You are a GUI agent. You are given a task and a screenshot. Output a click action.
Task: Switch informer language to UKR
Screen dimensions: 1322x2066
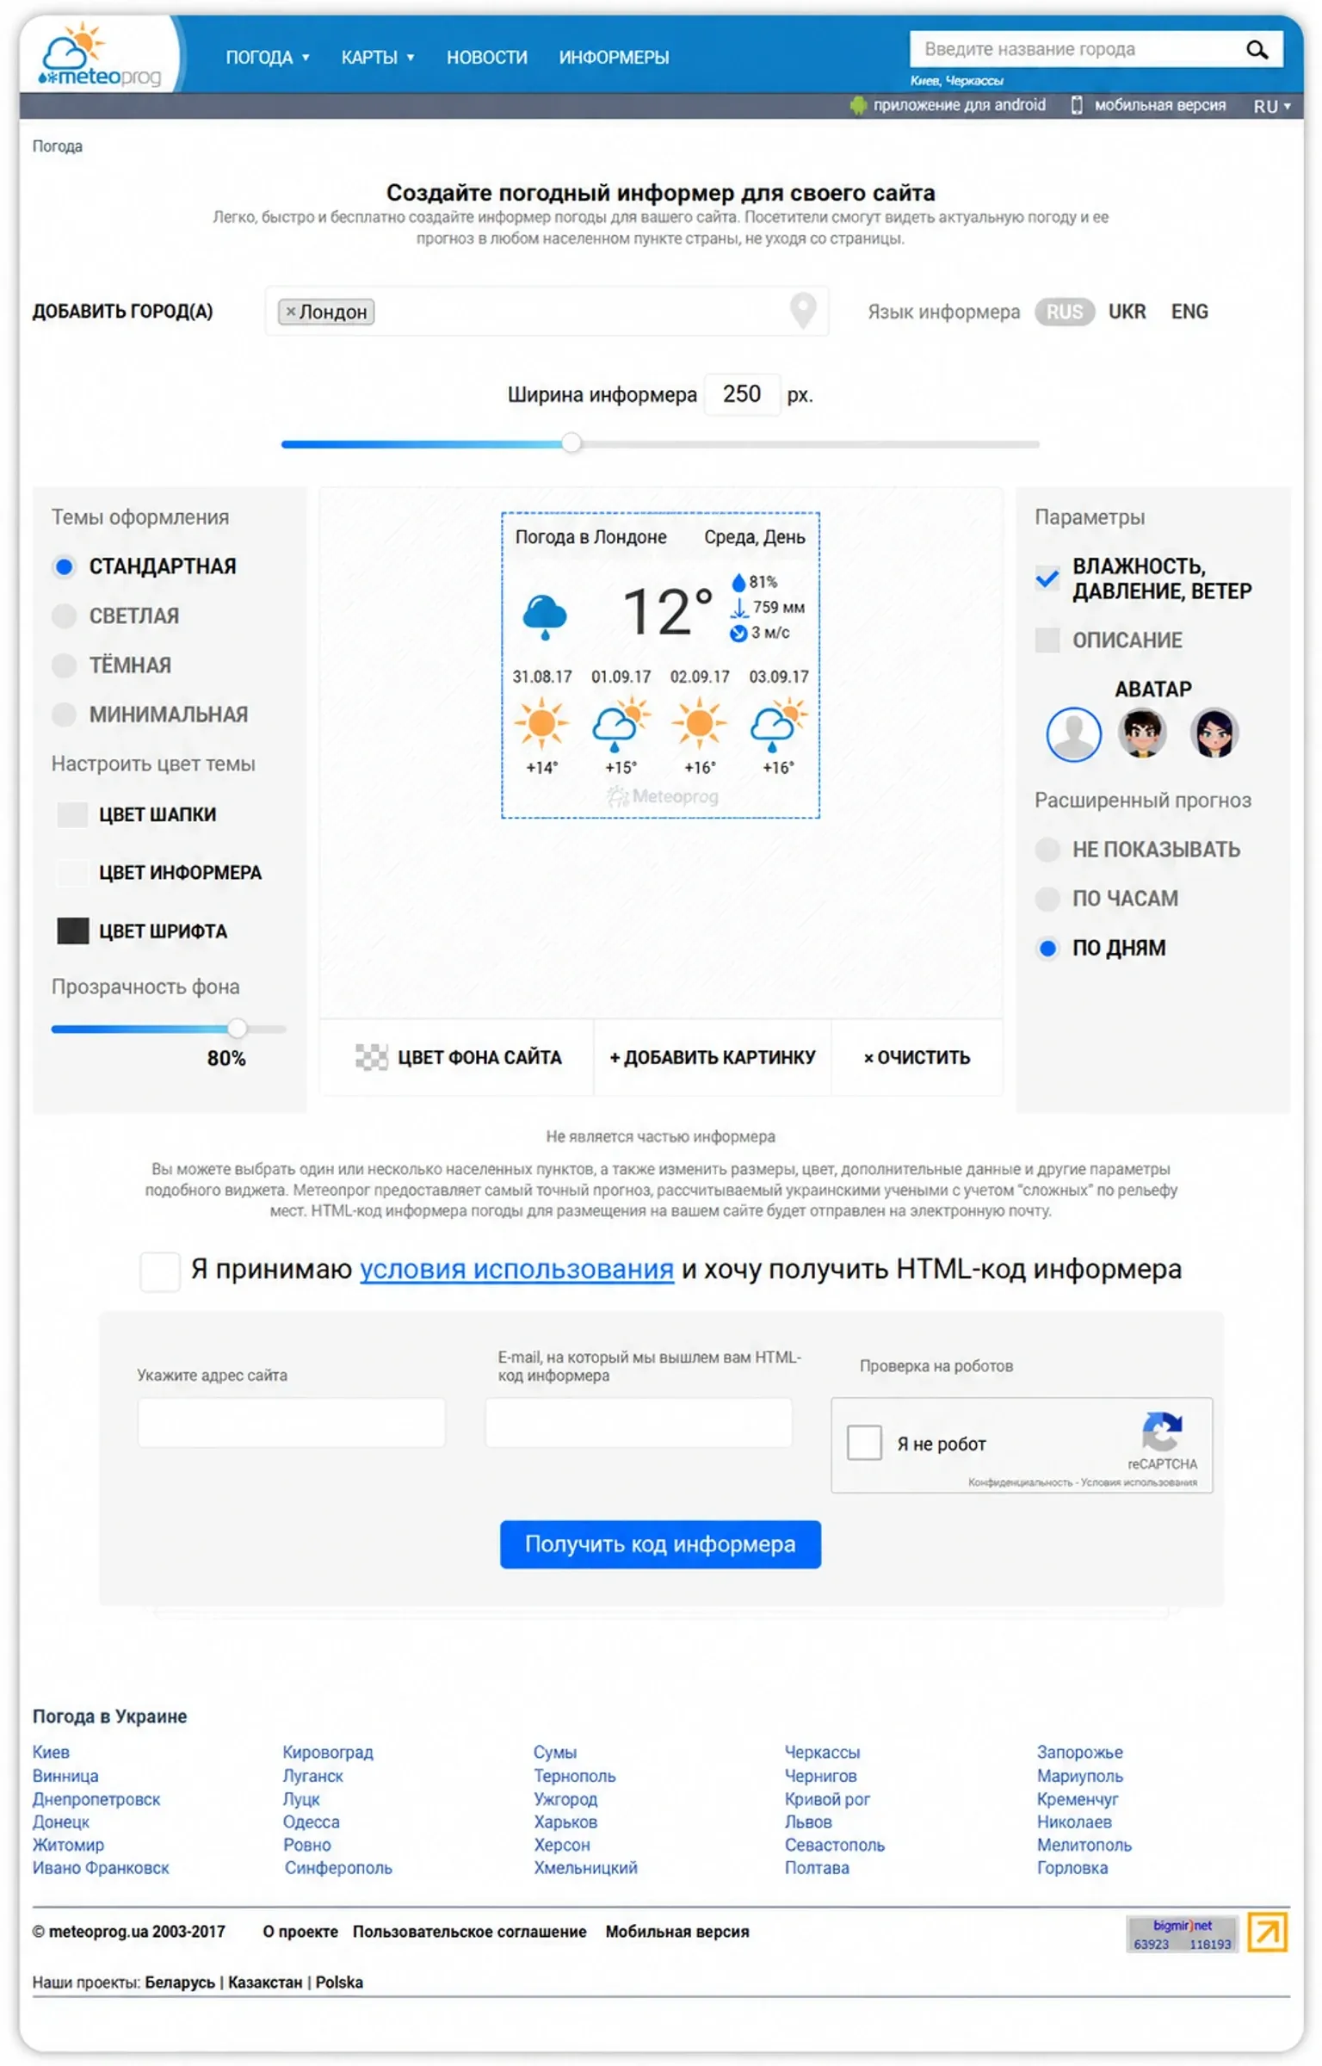[1127, 312]
